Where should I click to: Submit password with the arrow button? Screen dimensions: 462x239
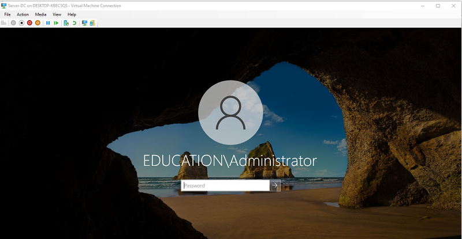(x=275, y=185)
